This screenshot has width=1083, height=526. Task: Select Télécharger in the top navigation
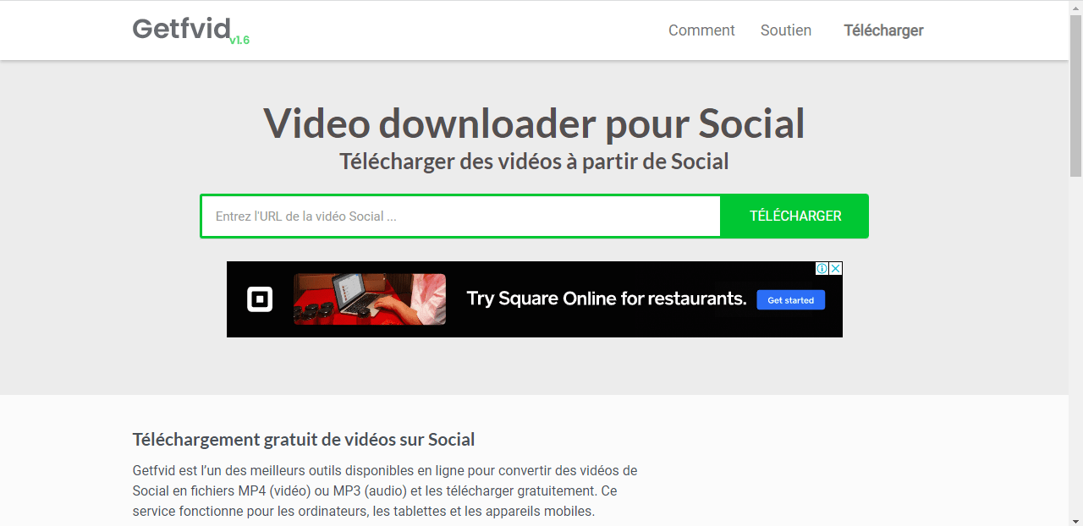click(x=883, y=30)
